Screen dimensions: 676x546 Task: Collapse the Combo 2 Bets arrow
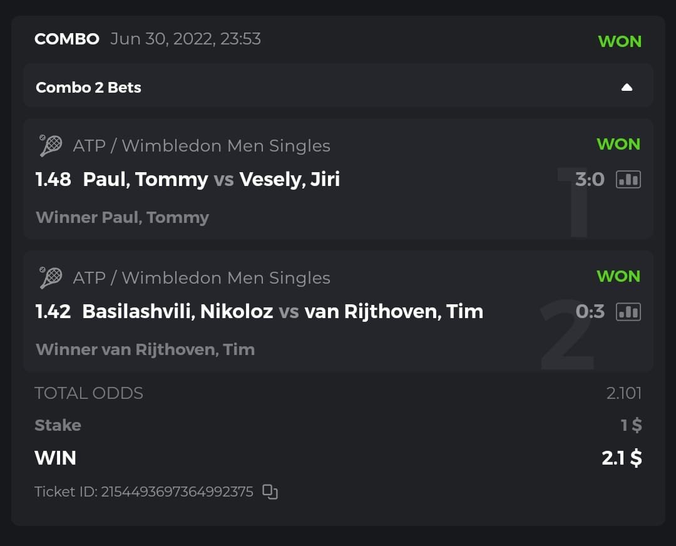click(x=627, y=88)
